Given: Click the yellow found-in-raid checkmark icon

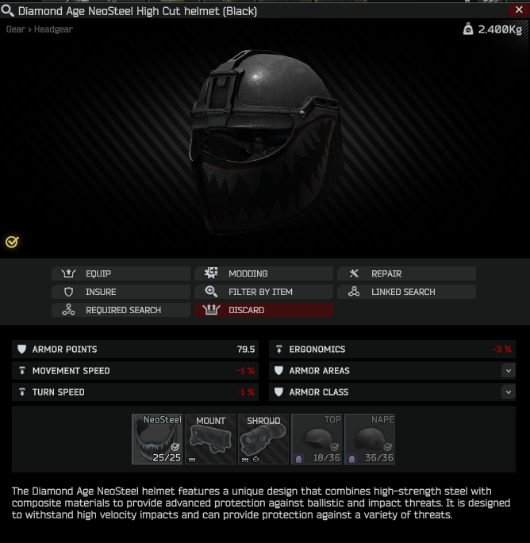Looking at the screenshot, I should point(12,242).
